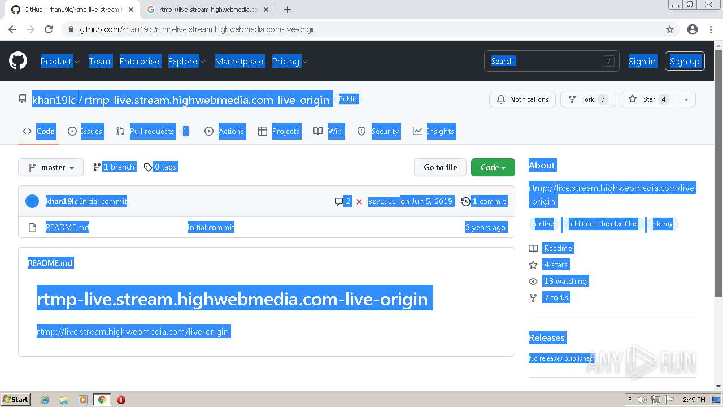Open the Projects tab

click(x=278, y=131)
